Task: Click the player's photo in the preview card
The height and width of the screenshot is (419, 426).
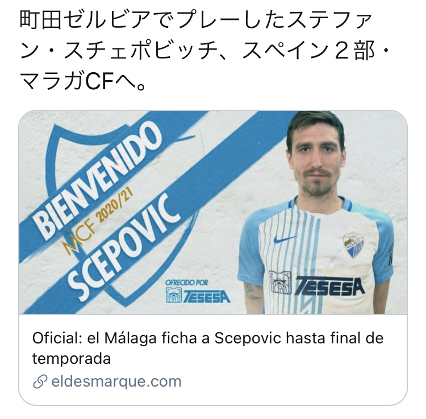Action: [x=316, y=213]
